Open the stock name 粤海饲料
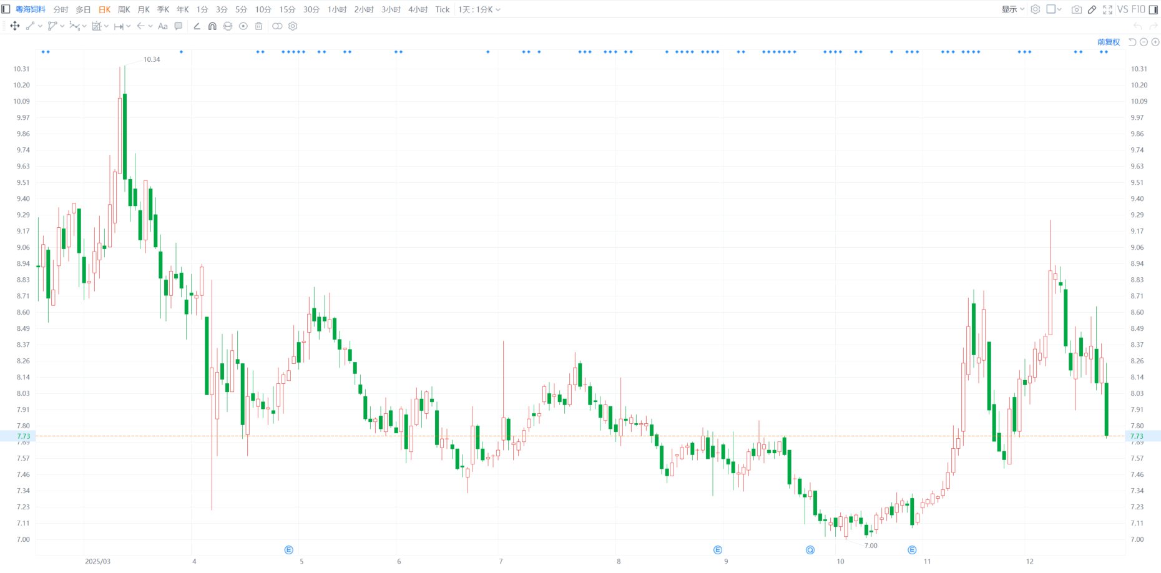Screen dimensions: 1161x573 (31, 9)
